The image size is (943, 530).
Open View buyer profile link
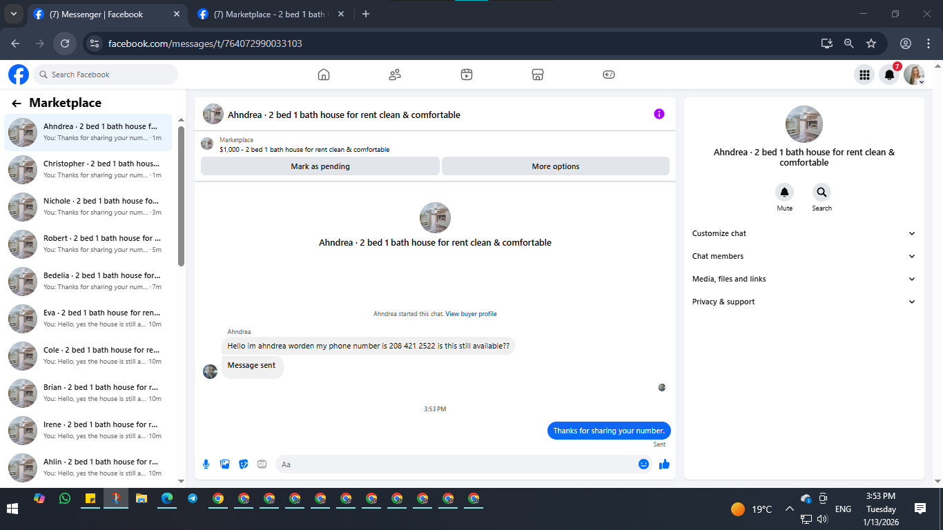click(x=471, y=314)
